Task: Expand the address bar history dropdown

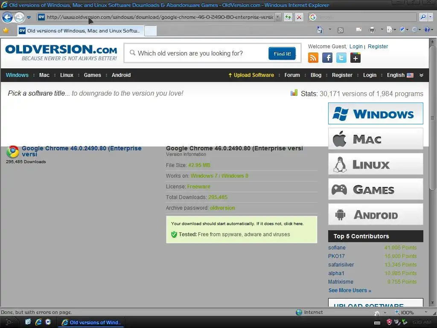Action: point(277,17)
